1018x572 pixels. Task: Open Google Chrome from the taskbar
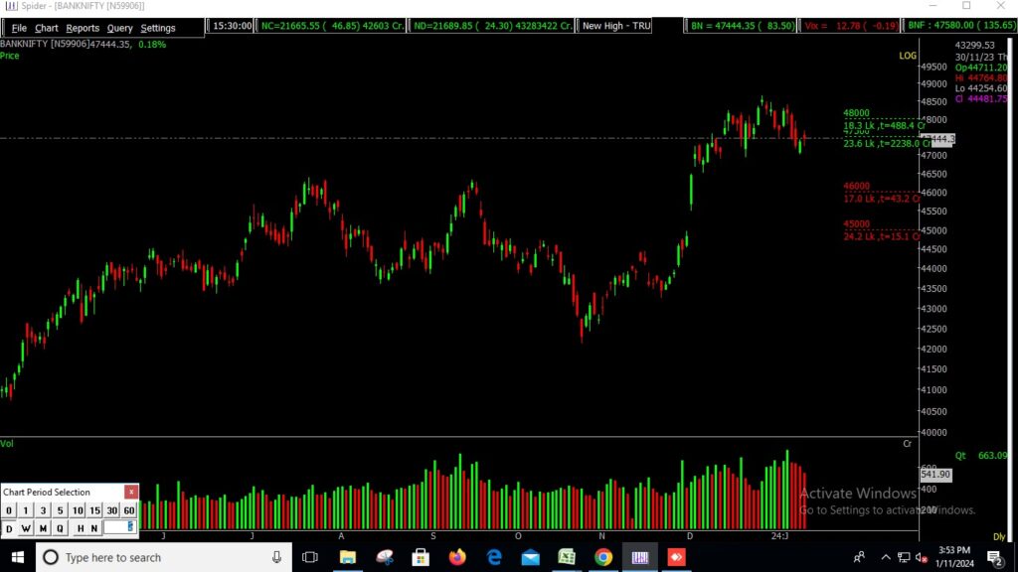click(x=602, y=557)
